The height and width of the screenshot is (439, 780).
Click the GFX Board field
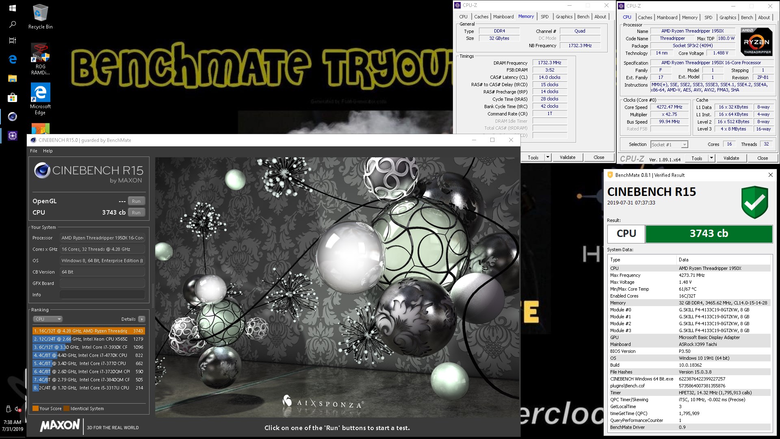click(x=102, y=283)
